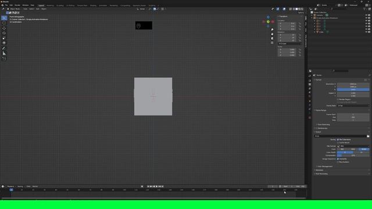Select the Scale tool
Viewport: 372px width, 209px height.
[x=4, y=38]
